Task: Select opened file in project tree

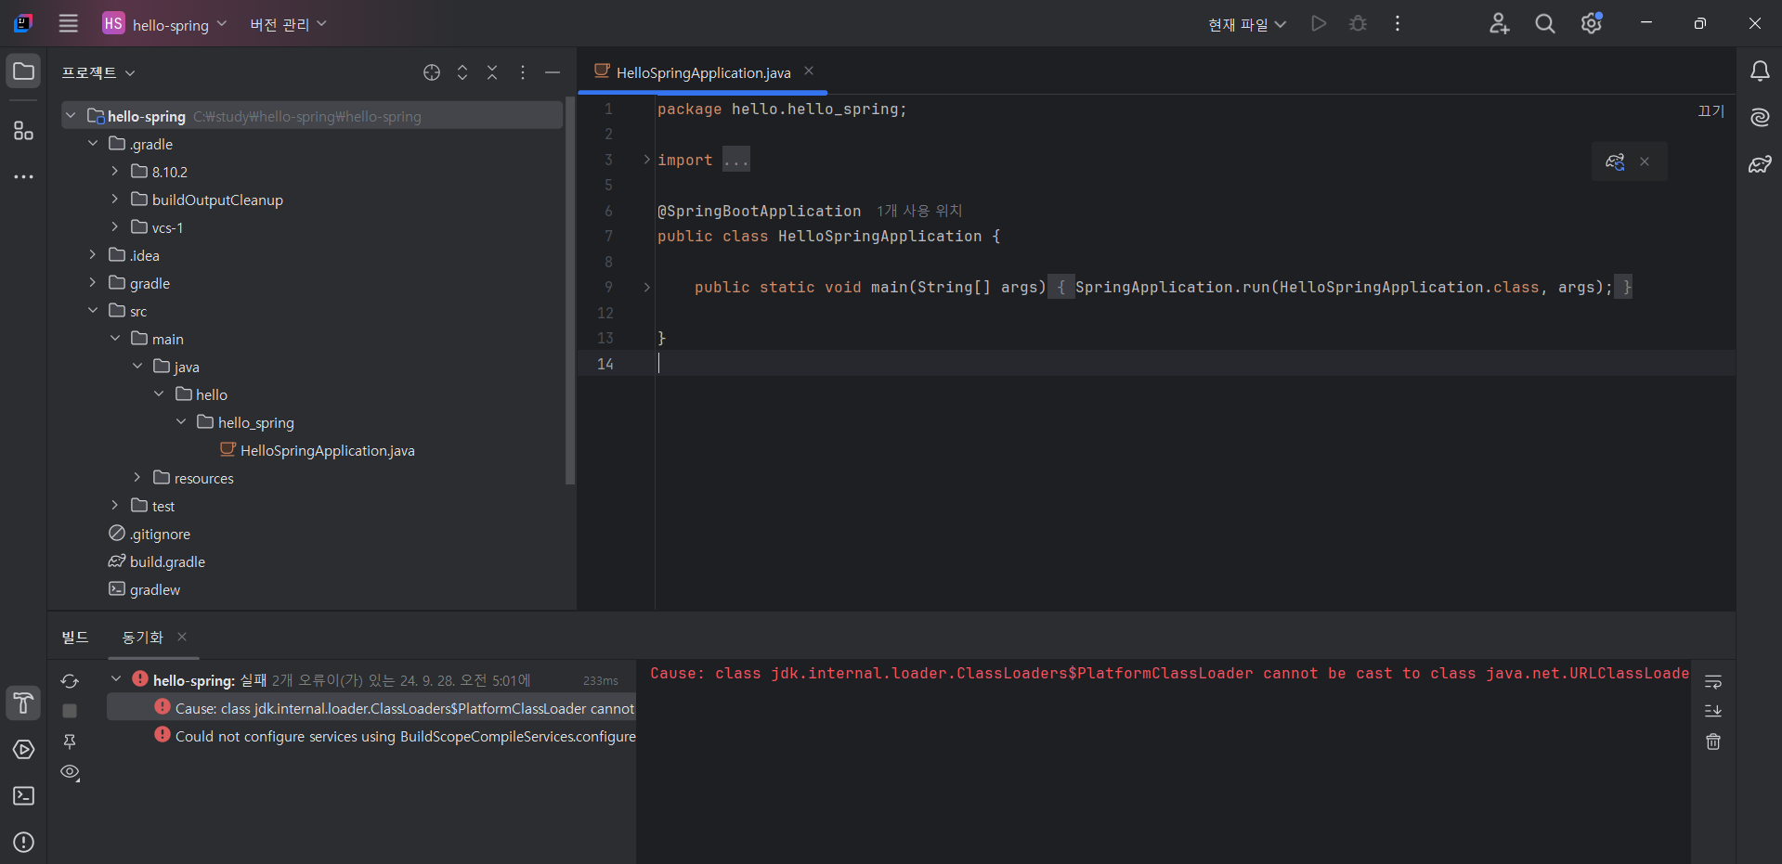Action: pyautogui.click(x=432, y=72)
